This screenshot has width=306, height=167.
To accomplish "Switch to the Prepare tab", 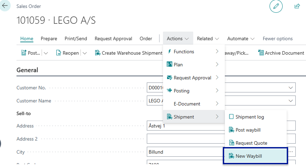I will [49, 38].
